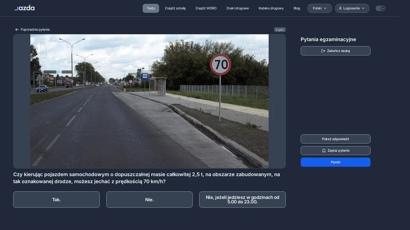Answer 'Tak.' to the question

coord(56,200)
